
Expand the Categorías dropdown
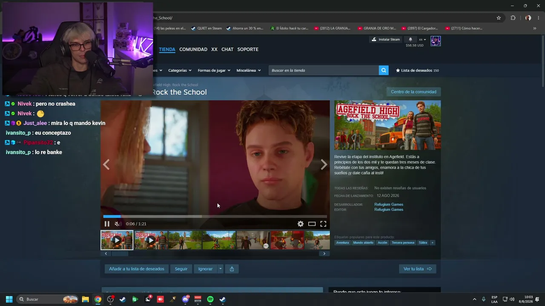[x=180, y=71]
